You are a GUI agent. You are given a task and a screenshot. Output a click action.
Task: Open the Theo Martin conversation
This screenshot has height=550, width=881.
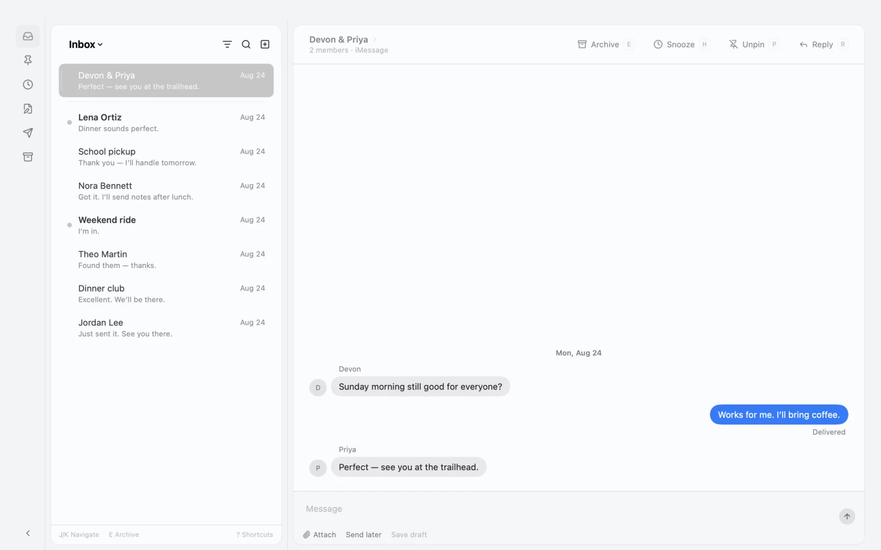[166, 260]
